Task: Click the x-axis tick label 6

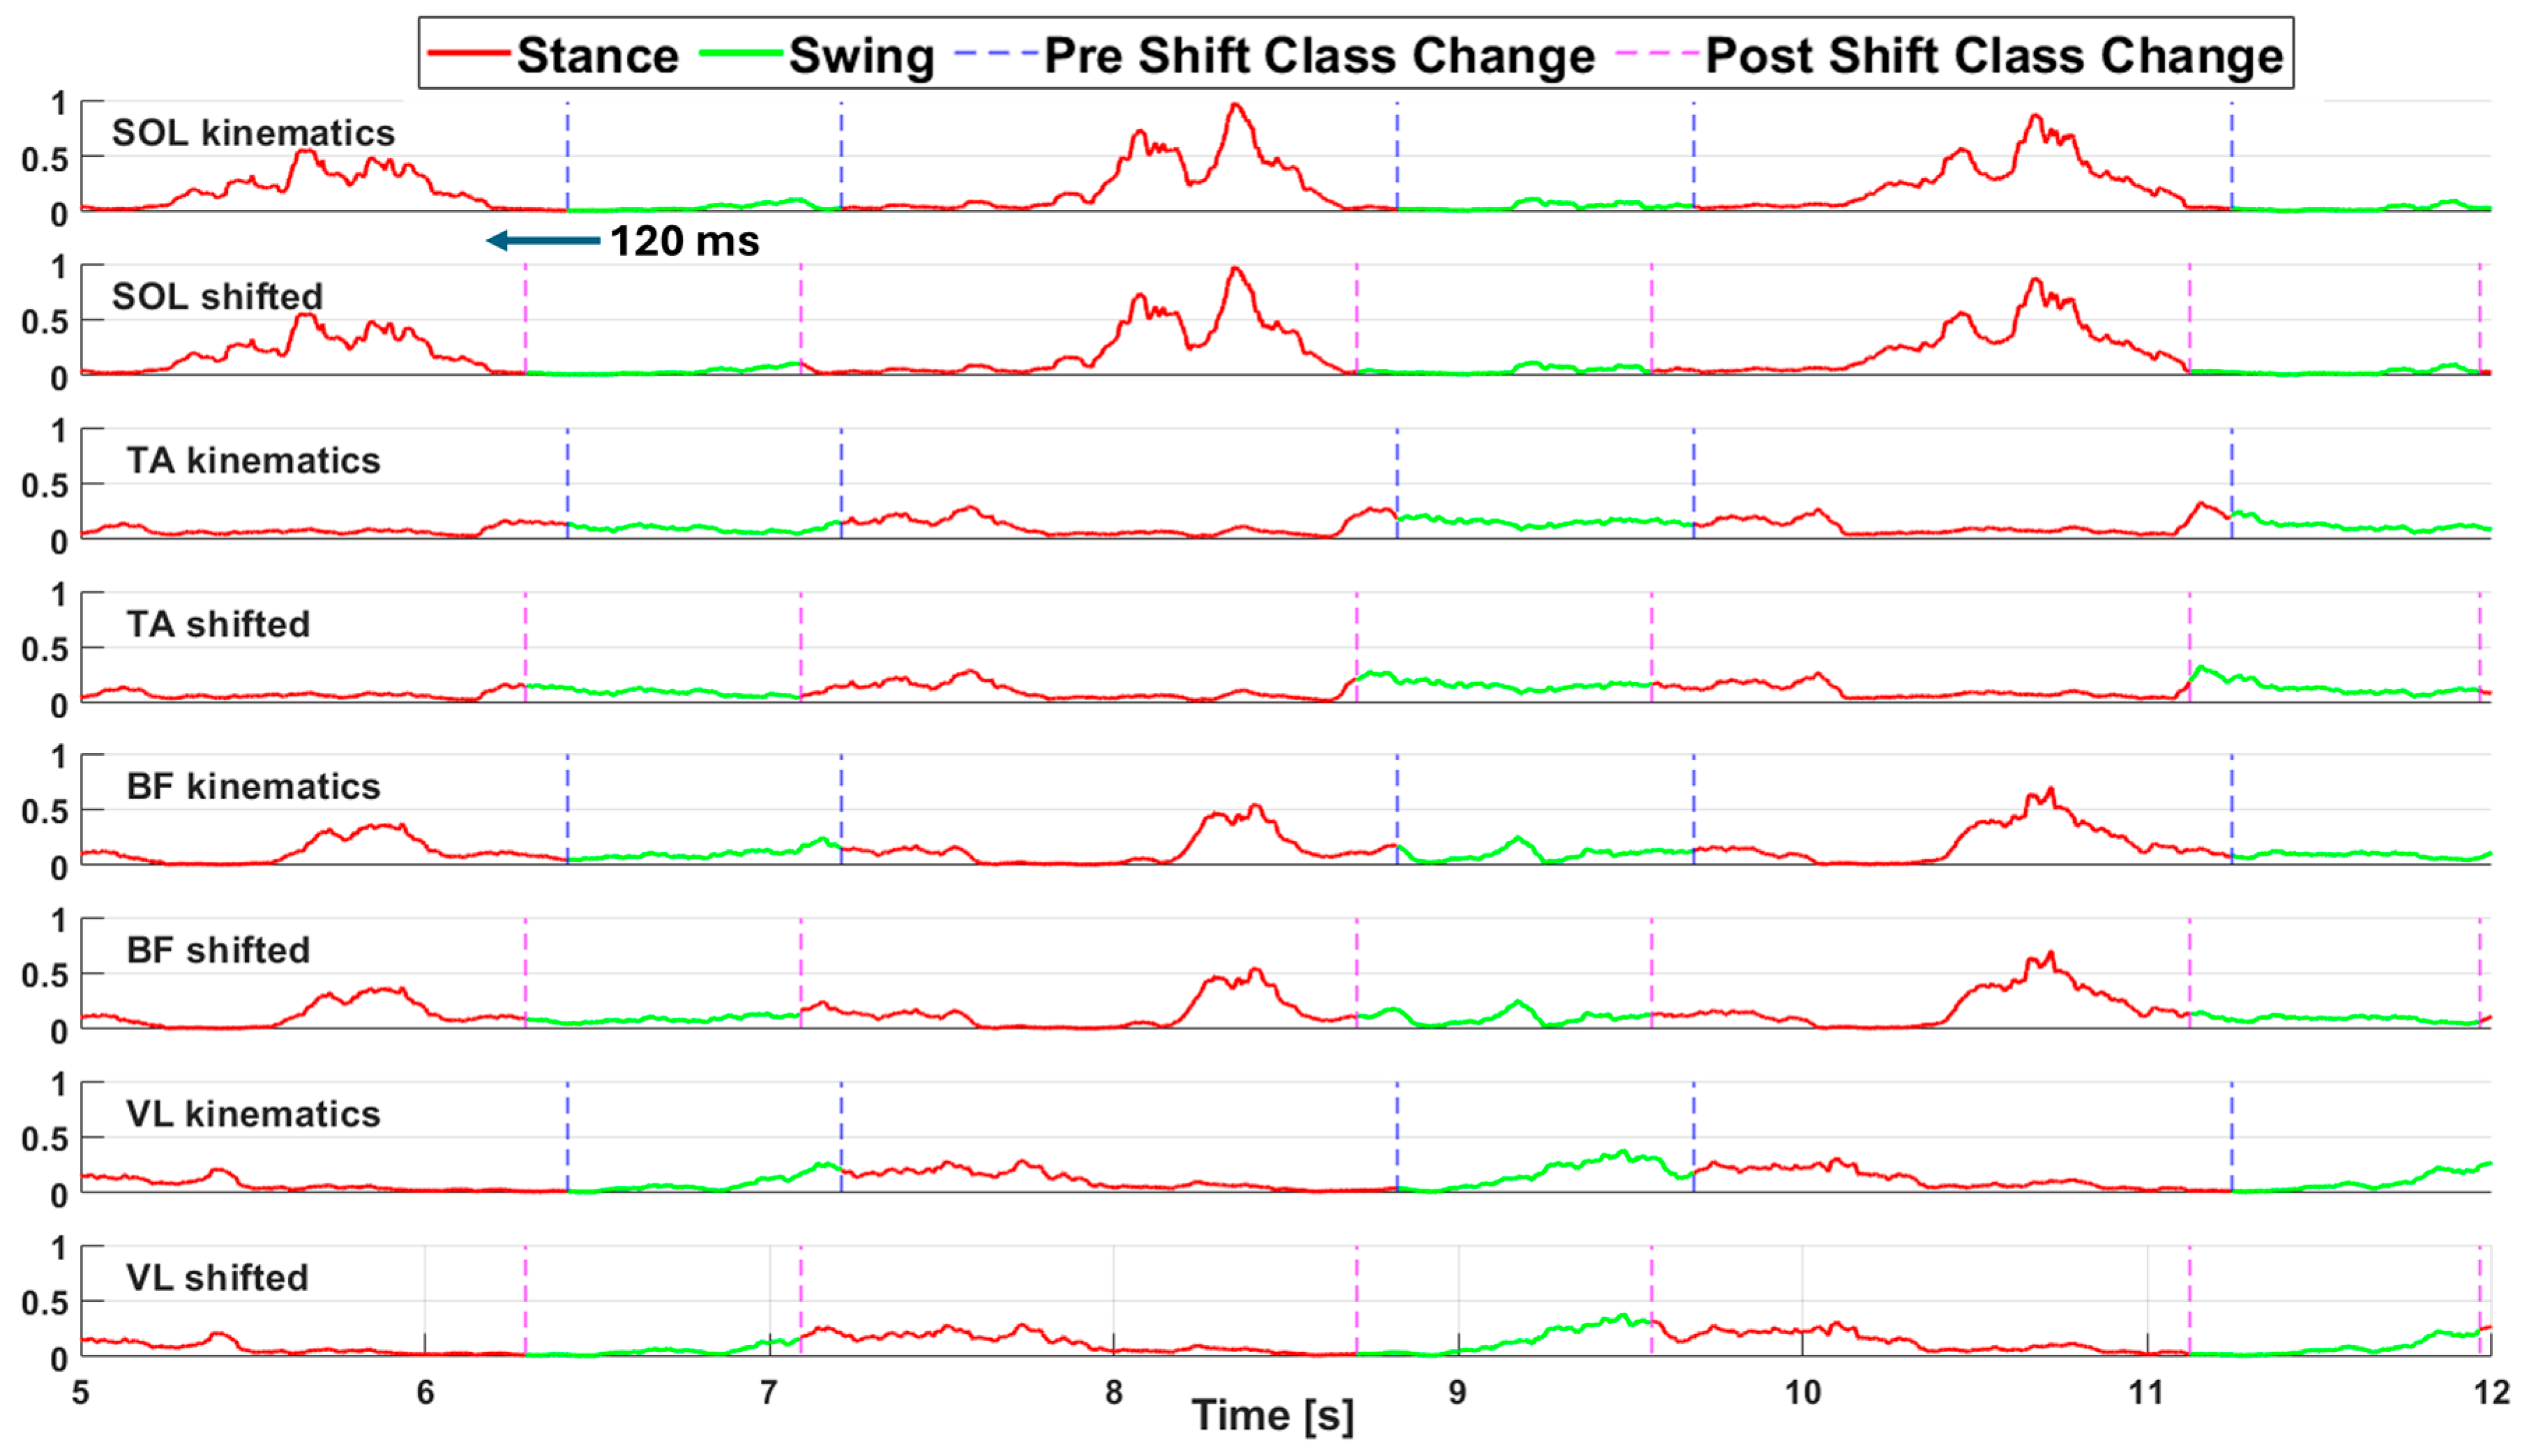Action: tap(425, 1393)
